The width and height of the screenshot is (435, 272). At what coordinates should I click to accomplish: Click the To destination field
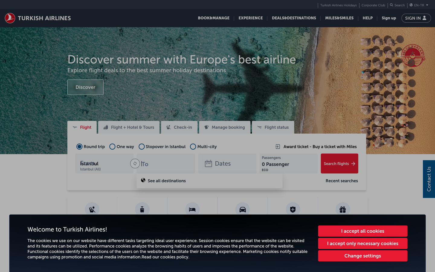(x=166, y=164)
